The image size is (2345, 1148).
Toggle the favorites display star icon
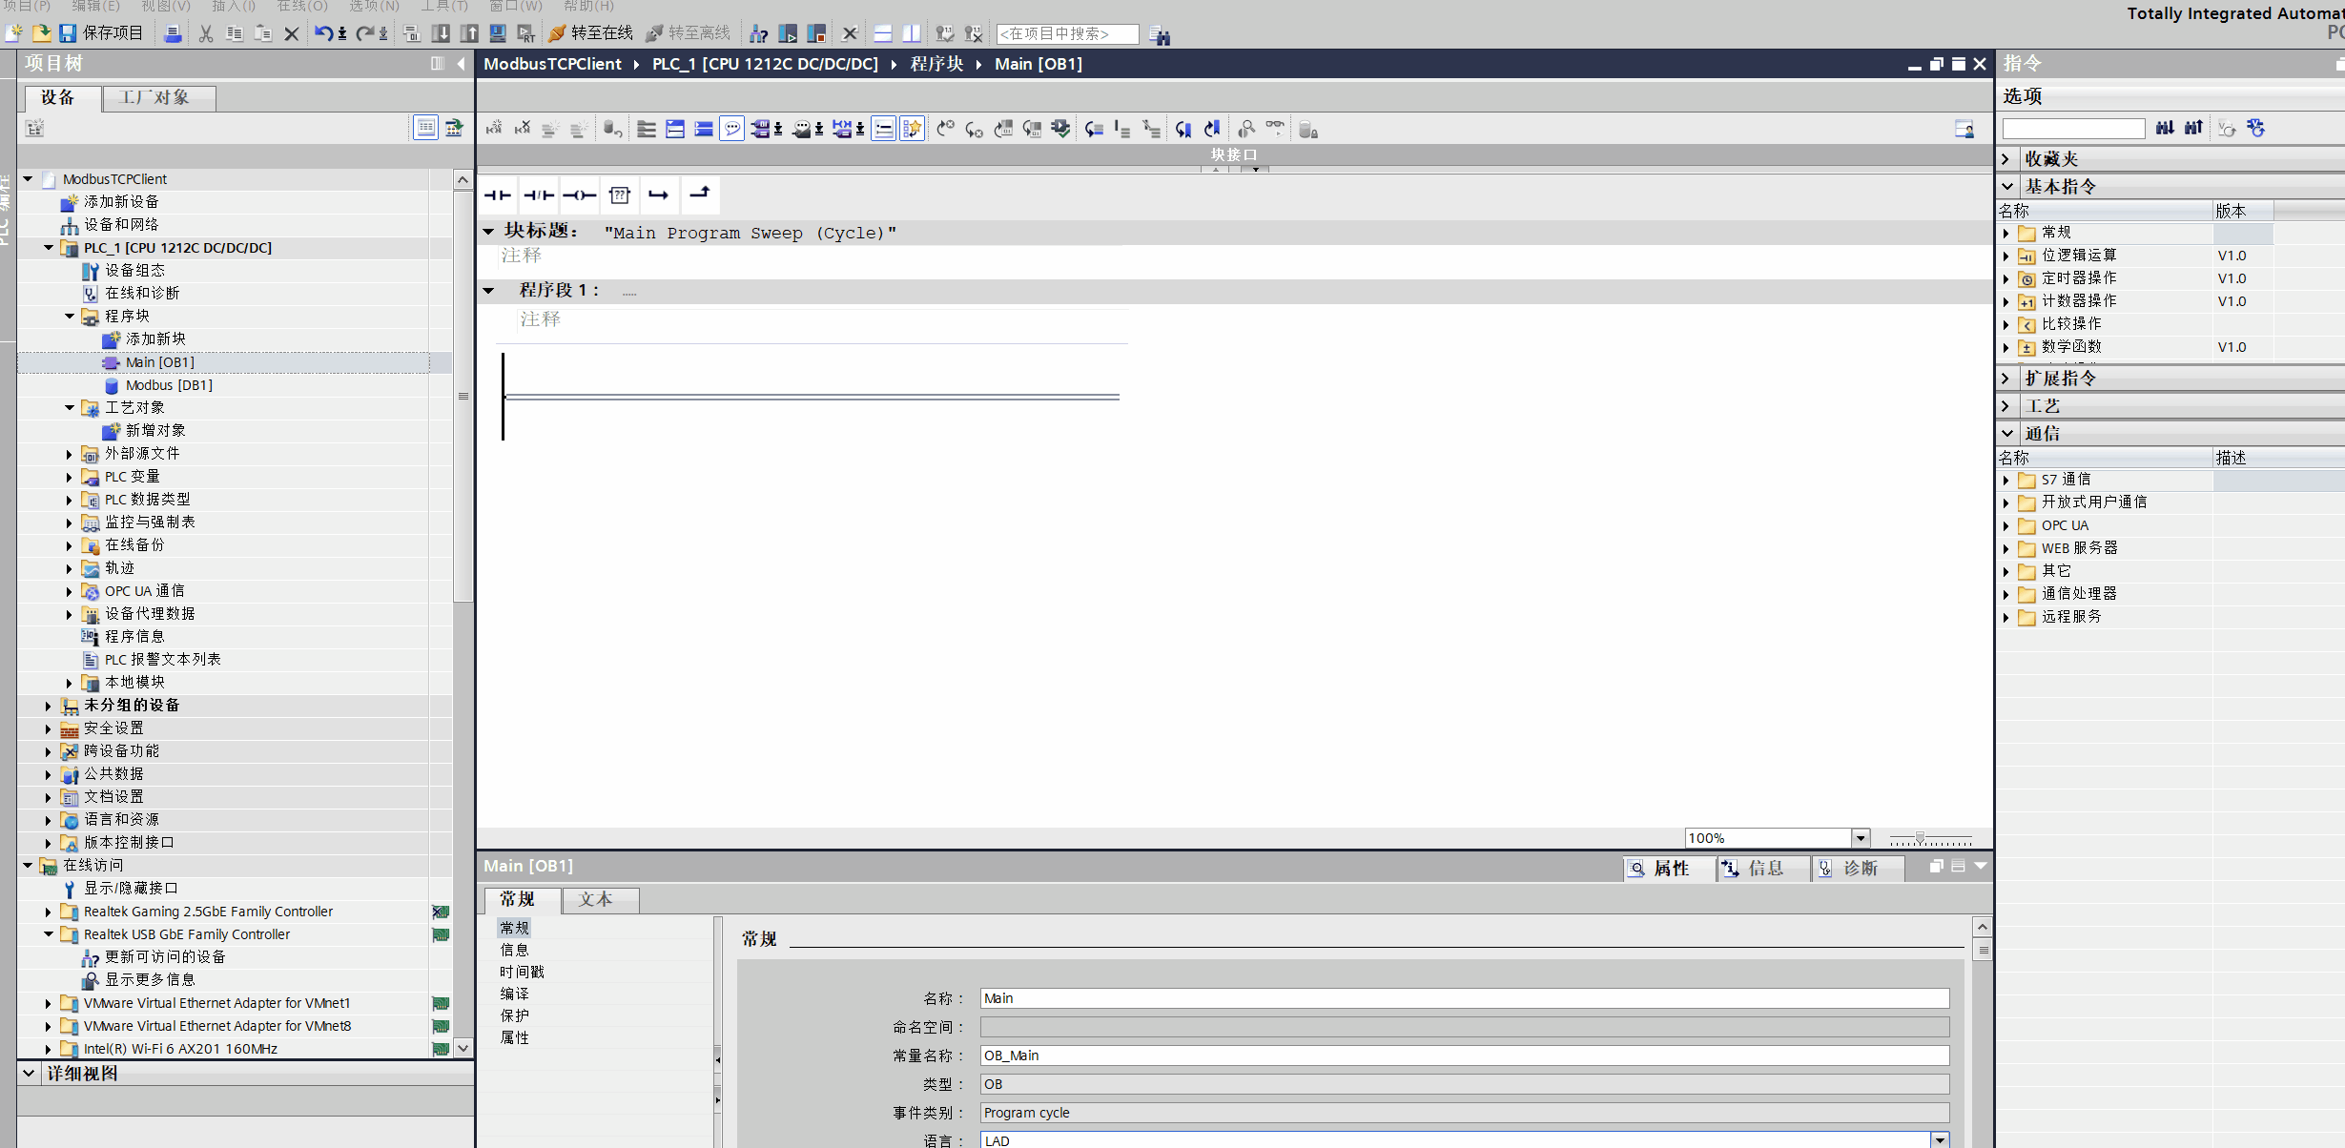tap(912, 129)
